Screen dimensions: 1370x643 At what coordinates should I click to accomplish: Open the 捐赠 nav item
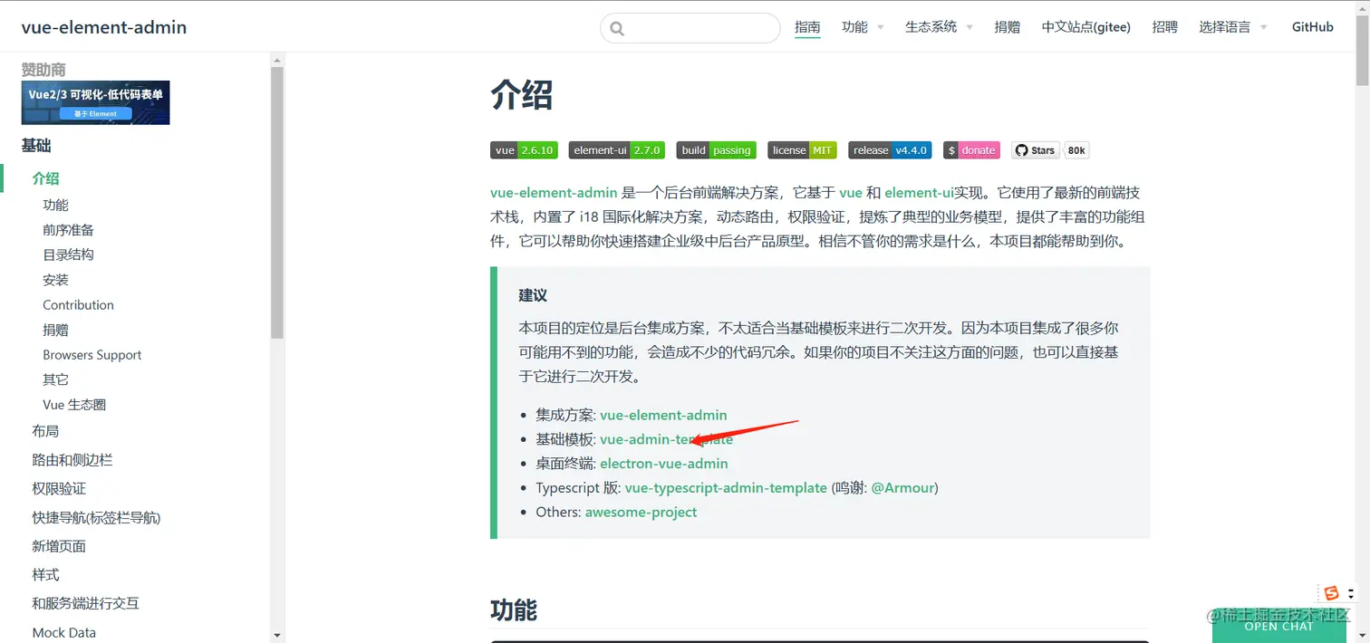(x=1007, y=27)
